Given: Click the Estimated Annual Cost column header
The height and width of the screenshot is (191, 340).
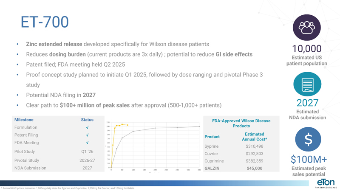Looking at the screenshot, I should coord(254,137).
